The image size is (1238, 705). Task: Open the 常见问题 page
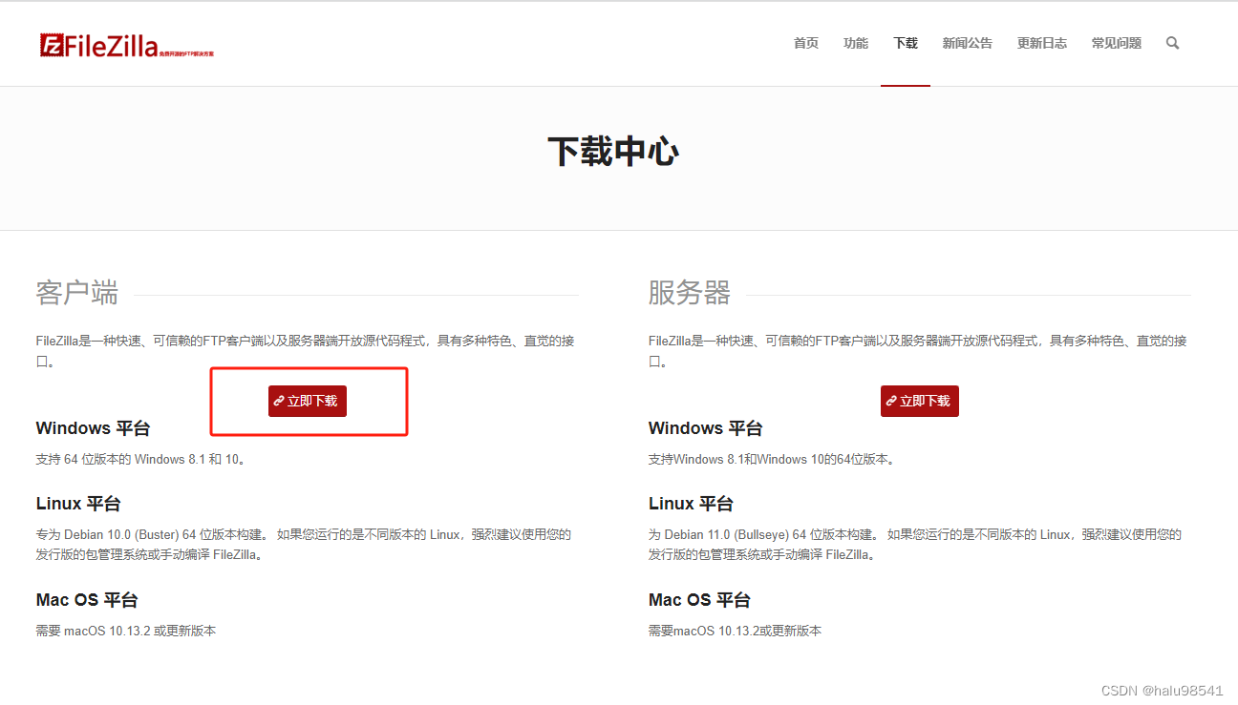[1116, 43]
